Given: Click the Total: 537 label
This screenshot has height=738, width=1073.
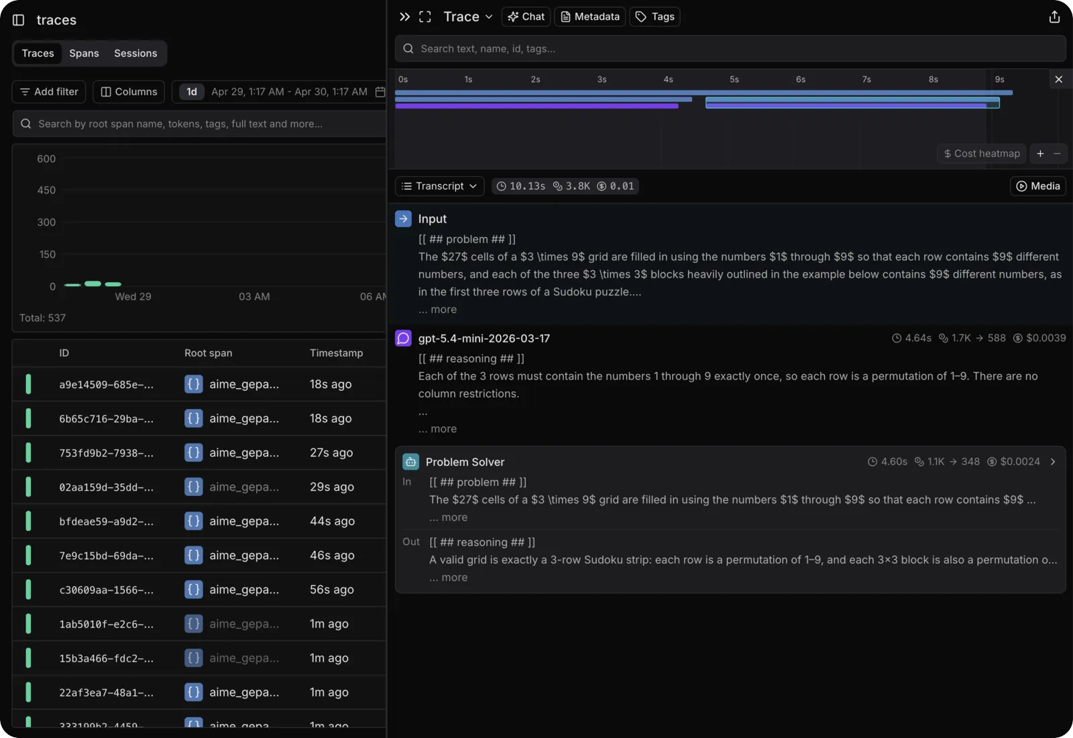Looking at the screenshot, I should pyautogui.click(x=42, y=318).
